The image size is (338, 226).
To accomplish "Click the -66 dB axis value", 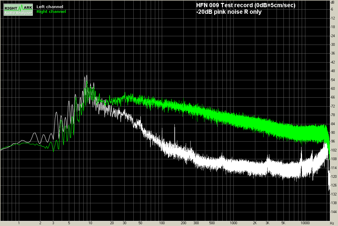I will coord(333,97).
